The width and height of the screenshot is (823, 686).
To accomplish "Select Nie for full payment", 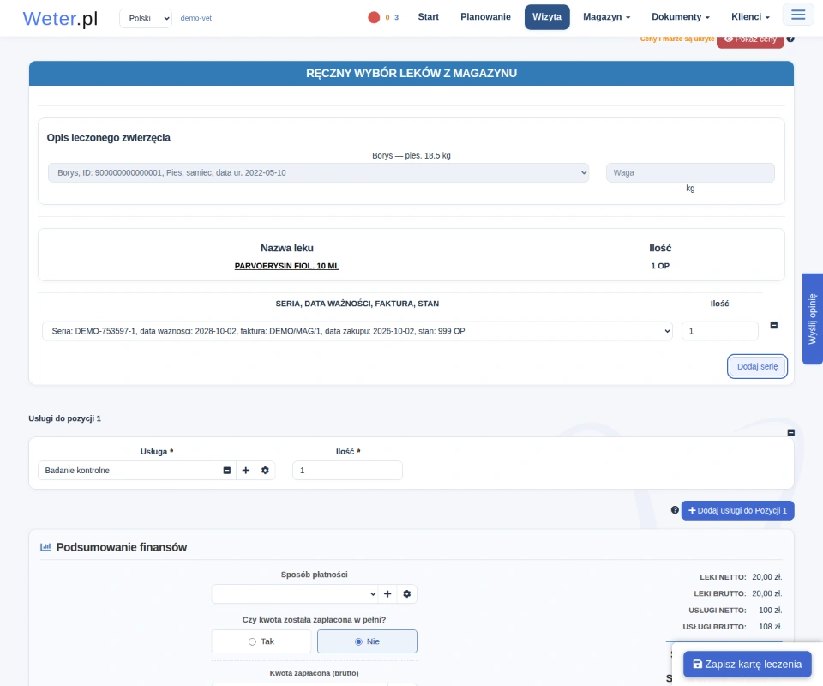I will pos(368,641).
